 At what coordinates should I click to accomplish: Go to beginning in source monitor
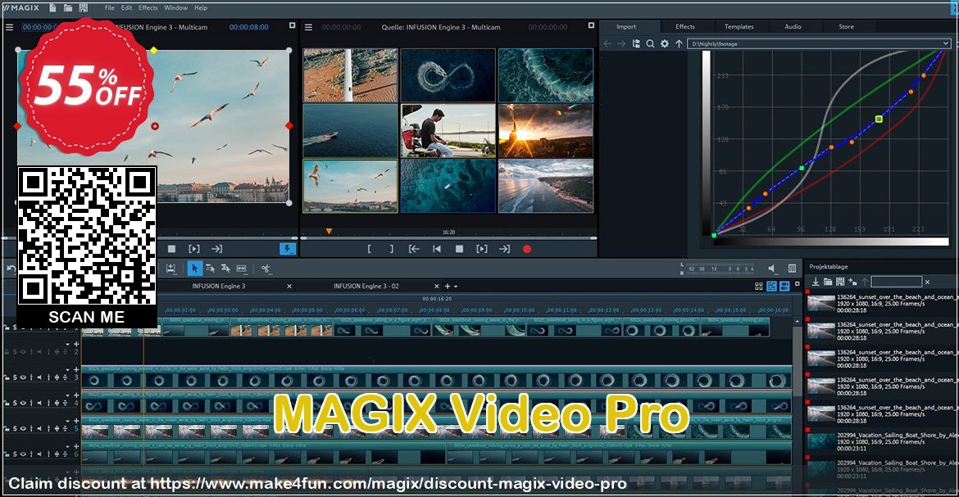(x=437, y=249)
